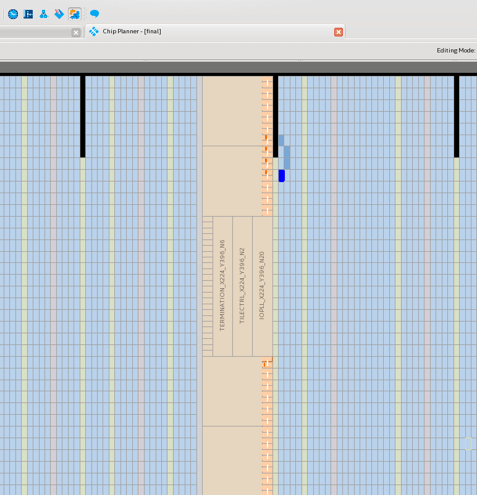Select the tan I/O region above TERMINATION block
The height and width of the screenshot is (495, 477).
click(x=232, y=181)
